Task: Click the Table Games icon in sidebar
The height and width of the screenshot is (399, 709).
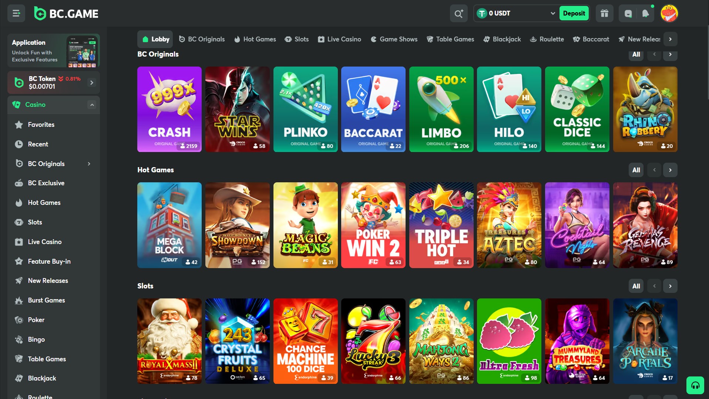Action: click(19, 359)
